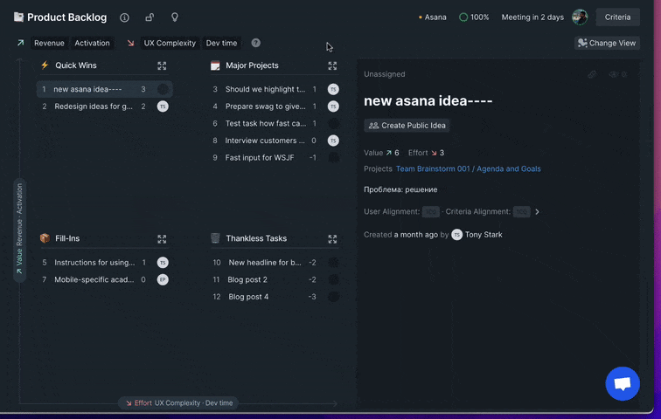
Task: Toggle the Revenue criterion chip
Action: pos(49,43)
